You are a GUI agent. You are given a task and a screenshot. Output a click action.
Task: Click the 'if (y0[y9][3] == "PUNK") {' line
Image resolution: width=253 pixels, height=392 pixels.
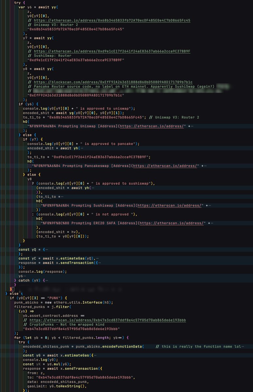(x=38, y=298)
